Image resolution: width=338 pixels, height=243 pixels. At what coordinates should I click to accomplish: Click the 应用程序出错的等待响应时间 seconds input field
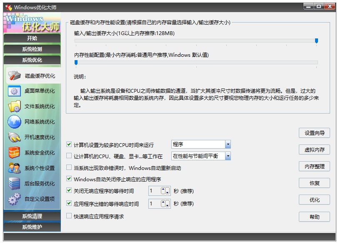155,204
